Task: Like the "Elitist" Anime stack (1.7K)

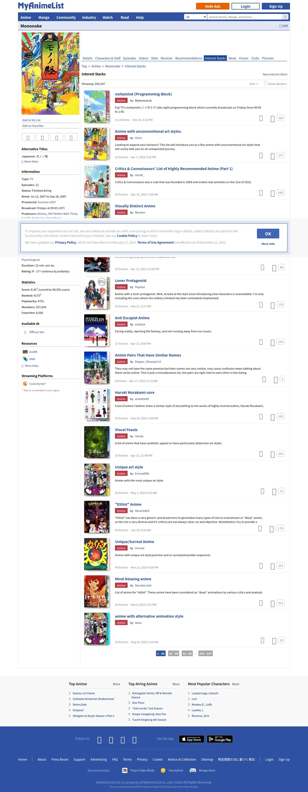Action: tap(272, 529)
